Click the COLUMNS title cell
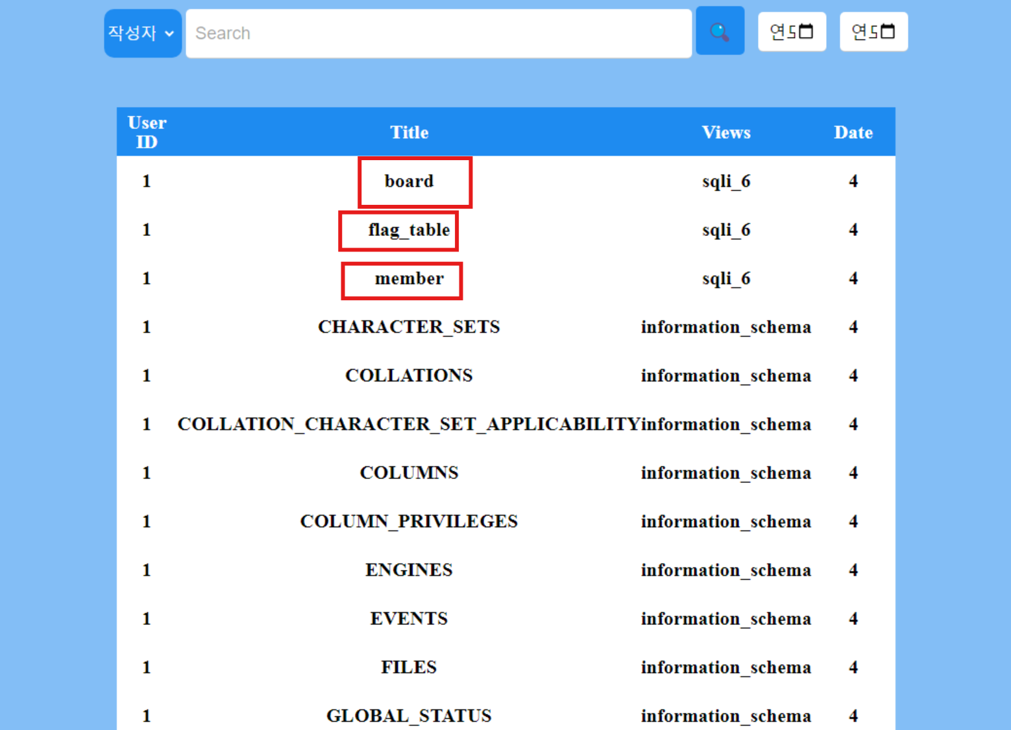The width and height of the screenshot is (1011, 730). tap(409, 473)
